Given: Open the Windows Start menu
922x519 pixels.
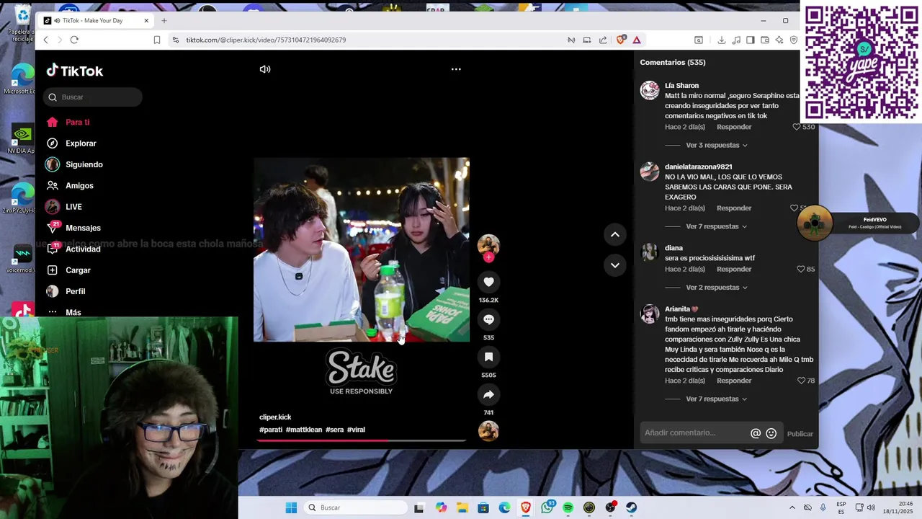Looking at the screenshot, I should [x=291, y=507].
